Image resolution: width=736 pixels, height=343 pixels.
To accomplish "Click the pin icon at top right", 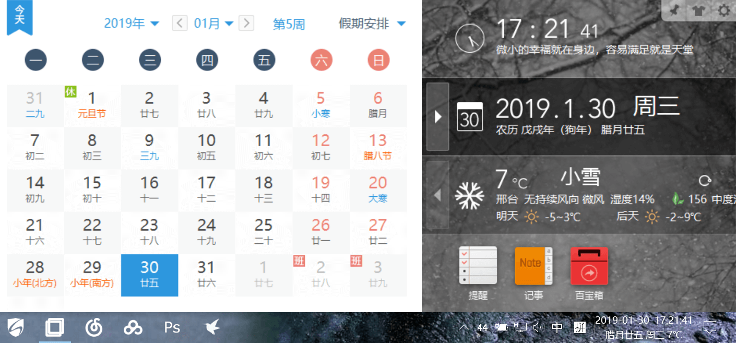I will click(x=674, y=10).
